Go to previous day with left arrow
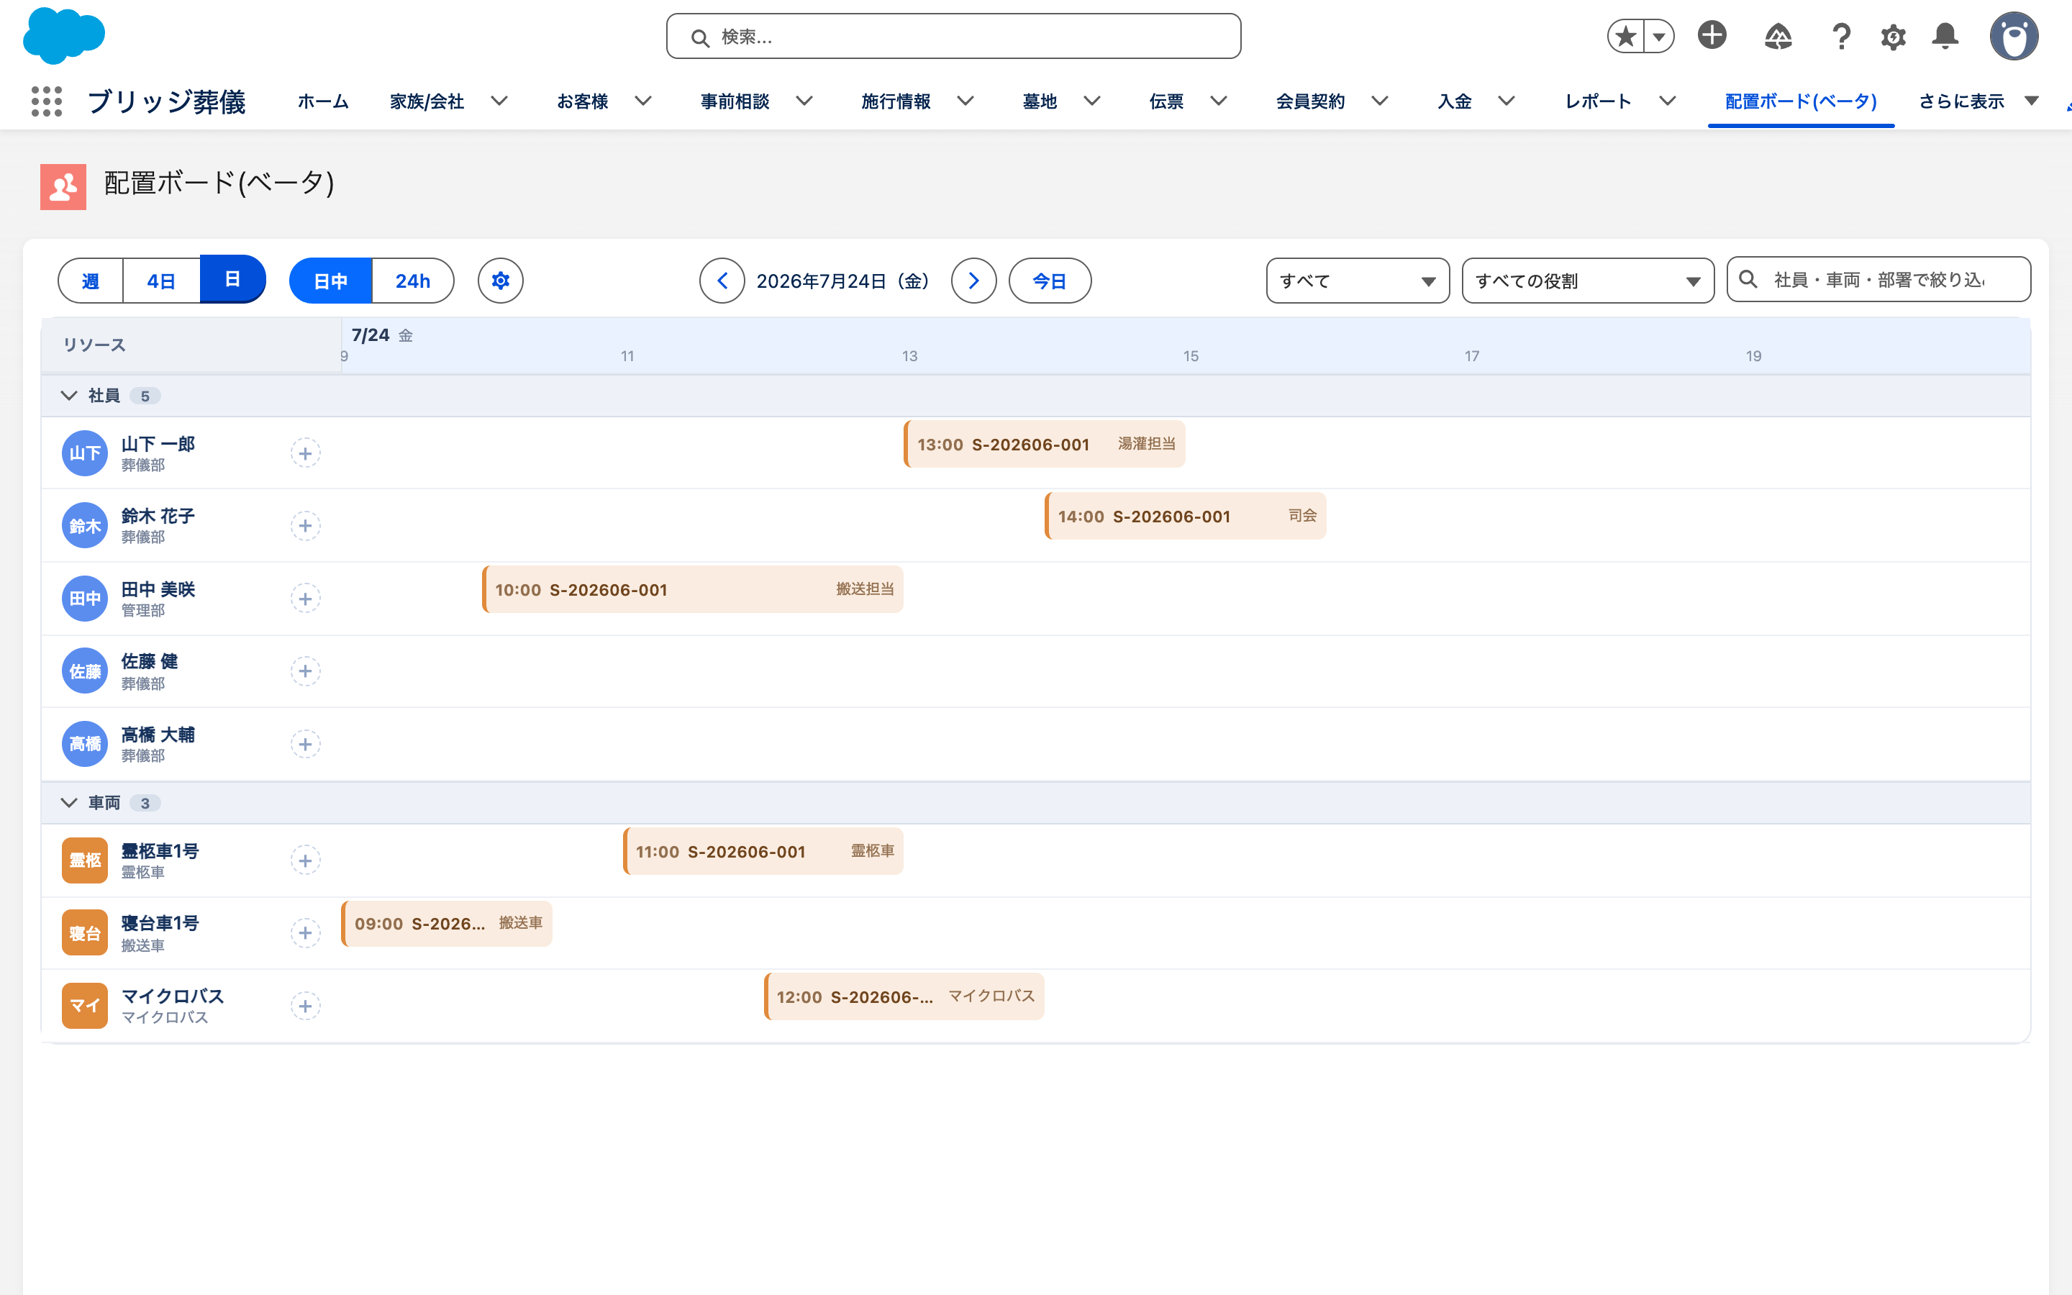 pos(722,281)
